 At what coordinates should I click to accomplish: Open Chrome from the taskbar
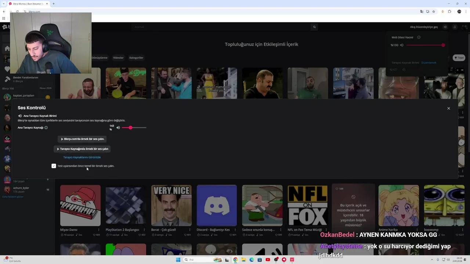point(235,260)
